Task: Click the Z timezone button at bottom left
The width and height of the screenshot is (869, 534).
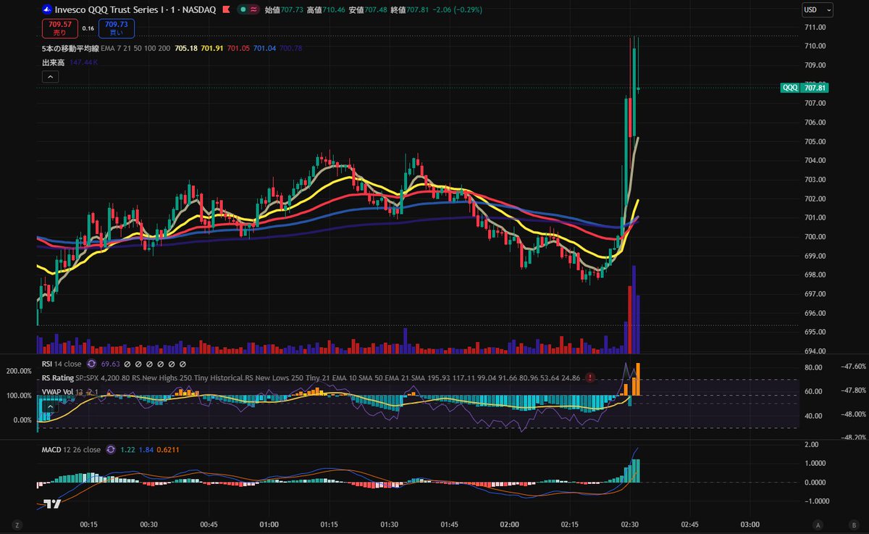Action: tap(16, 525)
